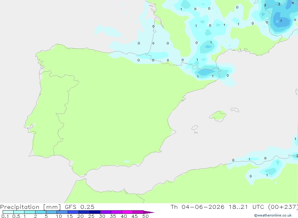Click the legend label '0.1'
The width and height of the screenshot is (298, 218).
tap(5, 216)
